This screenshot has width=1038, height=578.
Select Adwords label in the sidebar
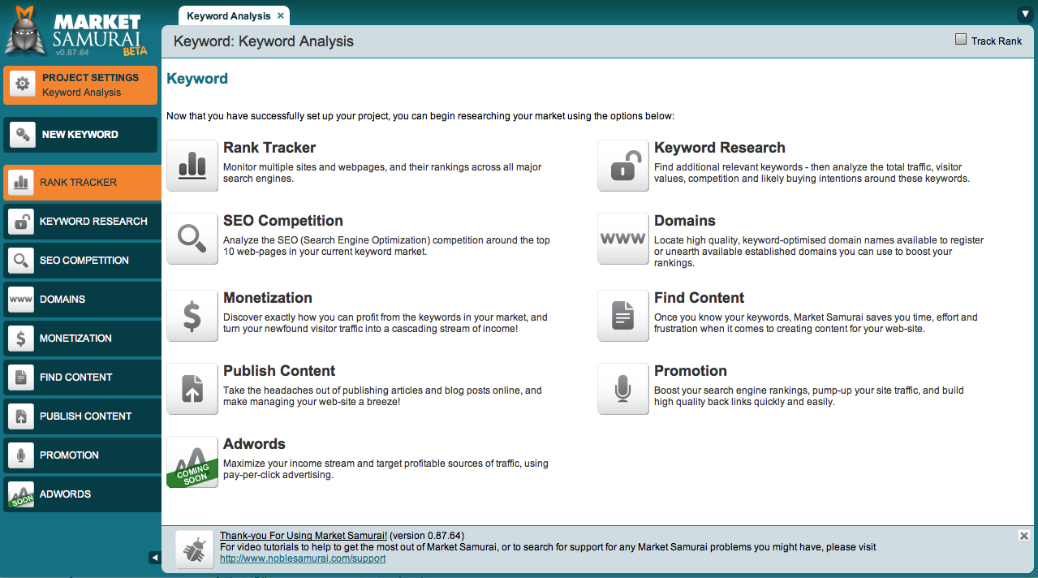[x=66, y=494]
